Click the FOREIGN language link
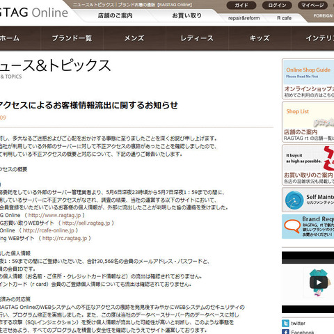This screenshot has height=334, width=334. pos(324,16)
